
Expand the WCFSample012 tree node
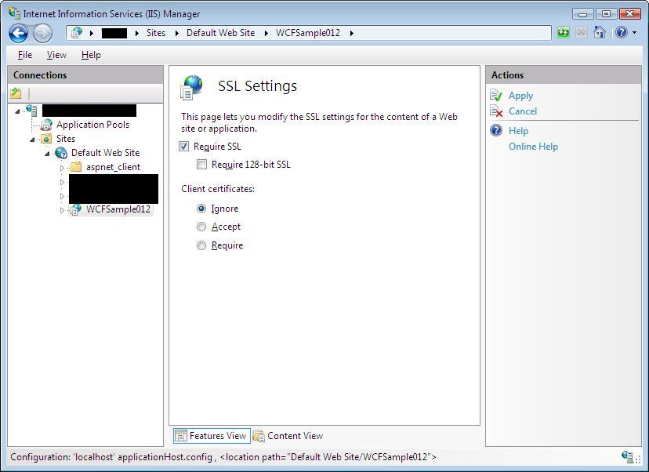(62, 210)
